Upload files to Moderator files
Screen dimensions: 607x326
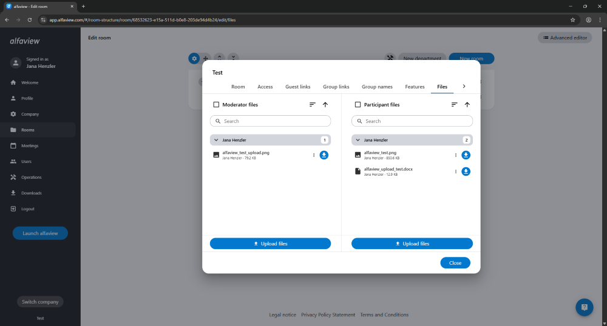tap(270, 244)
